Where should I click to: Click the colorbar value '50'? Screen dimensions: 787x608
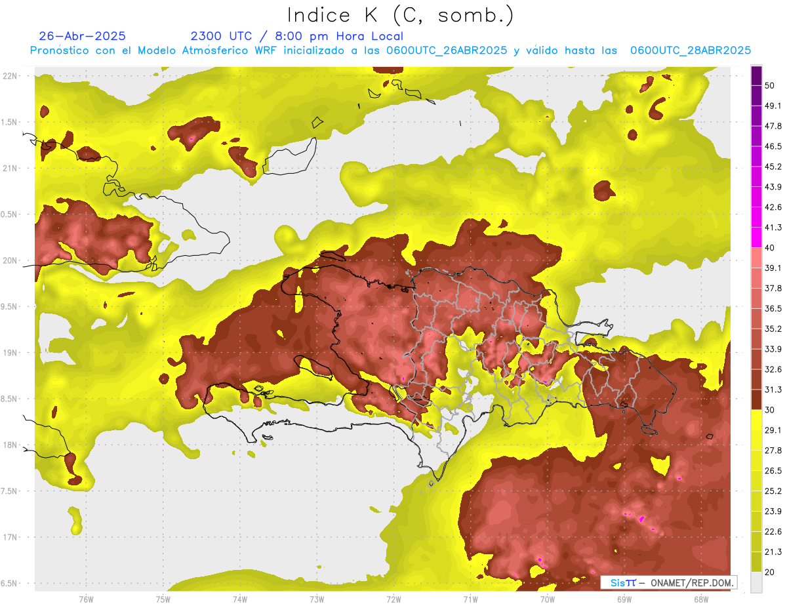tap(770, 85)
